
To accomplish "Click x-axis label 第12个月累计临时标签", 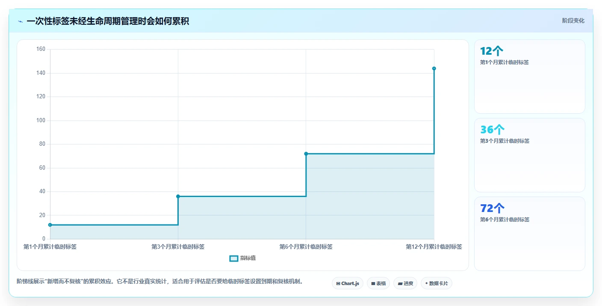I will (x=434, y=247).
